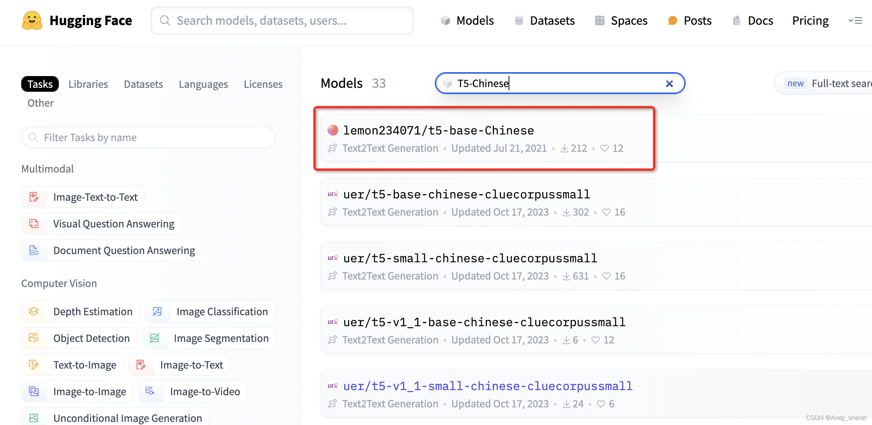872x425 pixels.
Task: Switch to the Datasets filter tab in sidebar
Action: pos(144,84)
